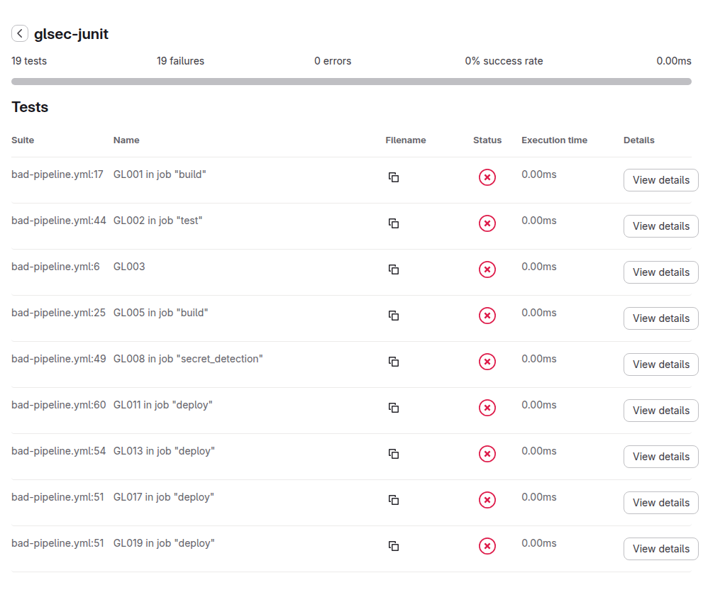Click the "0% success rate" summary
Image resolution: width=703 pixels, height=590 pixels.
pyautogui.click(x=504, y=61)
